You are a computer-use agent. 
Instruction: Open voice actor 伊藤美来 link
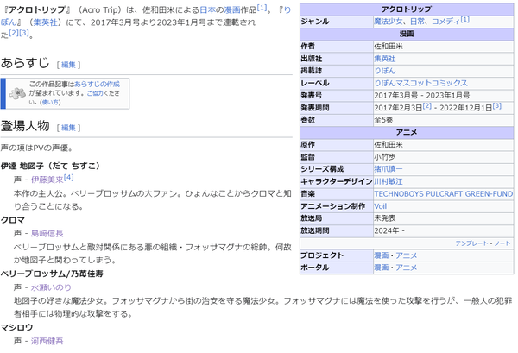tap(47, 180)
